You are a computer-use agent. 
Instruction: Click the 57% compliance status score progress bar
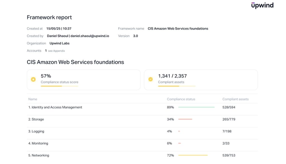coord(59,86)
